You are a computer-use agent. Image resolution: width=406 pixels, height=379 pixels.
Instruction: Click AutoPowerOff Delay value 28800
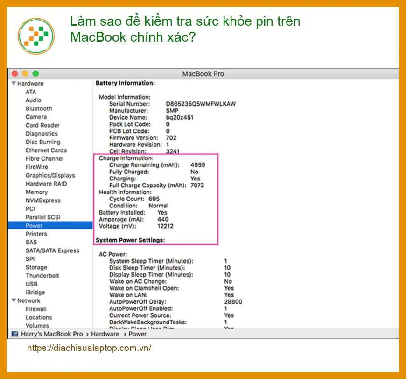tap(233, 302)
